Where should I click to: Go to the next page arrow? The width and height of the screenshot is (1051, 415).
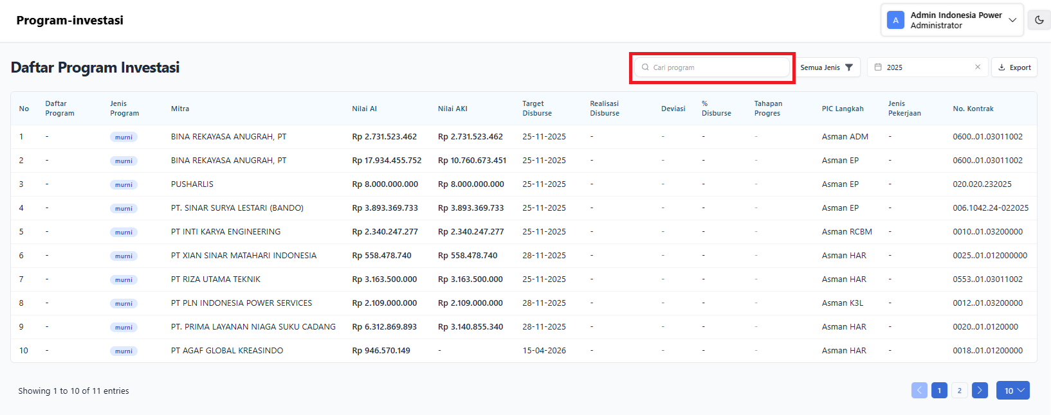[x=980, y=391]
